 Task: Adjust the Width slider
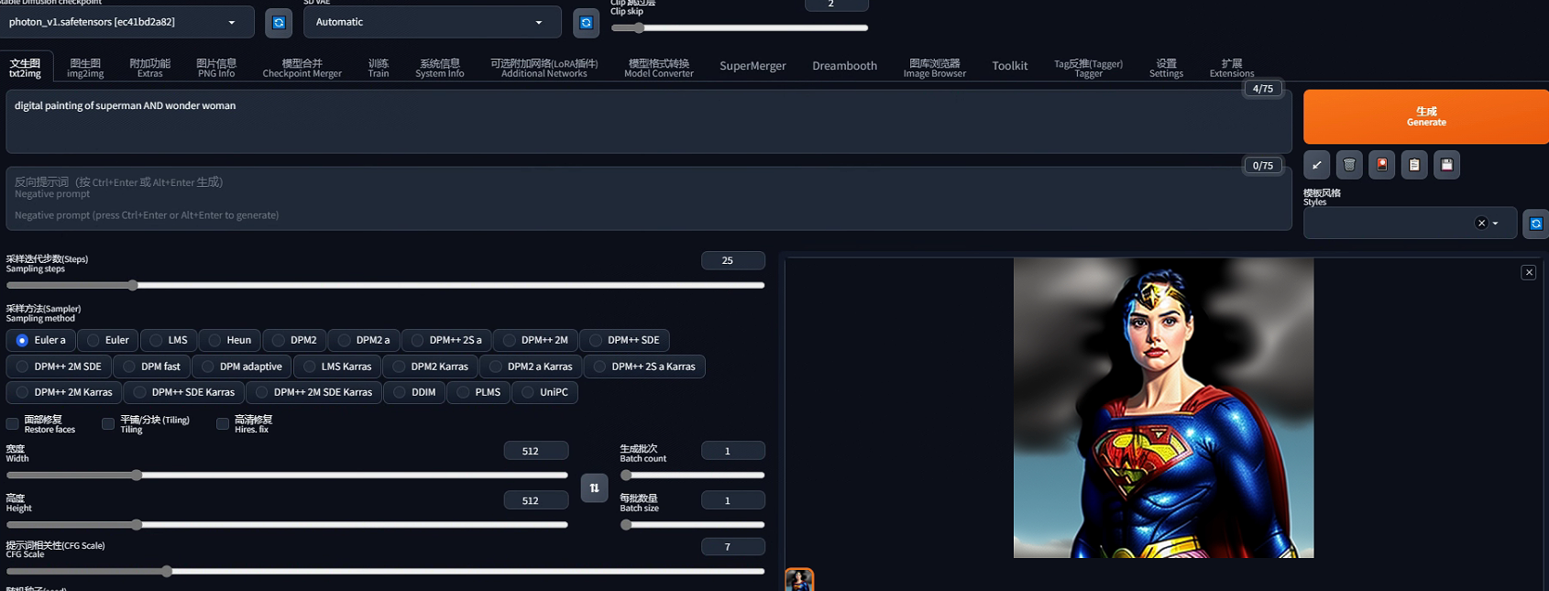[287, 475]
